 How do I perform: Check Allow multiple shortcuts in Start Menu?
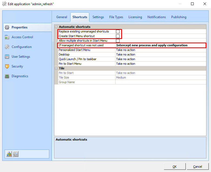click(118, 41)
